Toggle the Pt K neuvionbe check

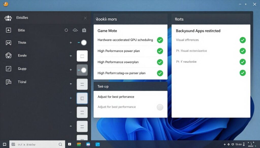(x=242, y=62)
